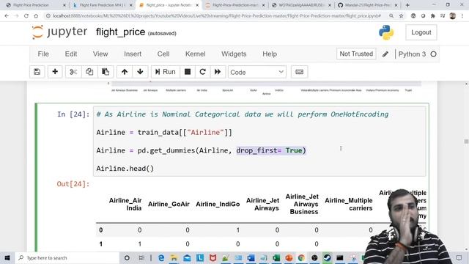Open the File menu
The image size is (469, 264).
pos(43,54)
